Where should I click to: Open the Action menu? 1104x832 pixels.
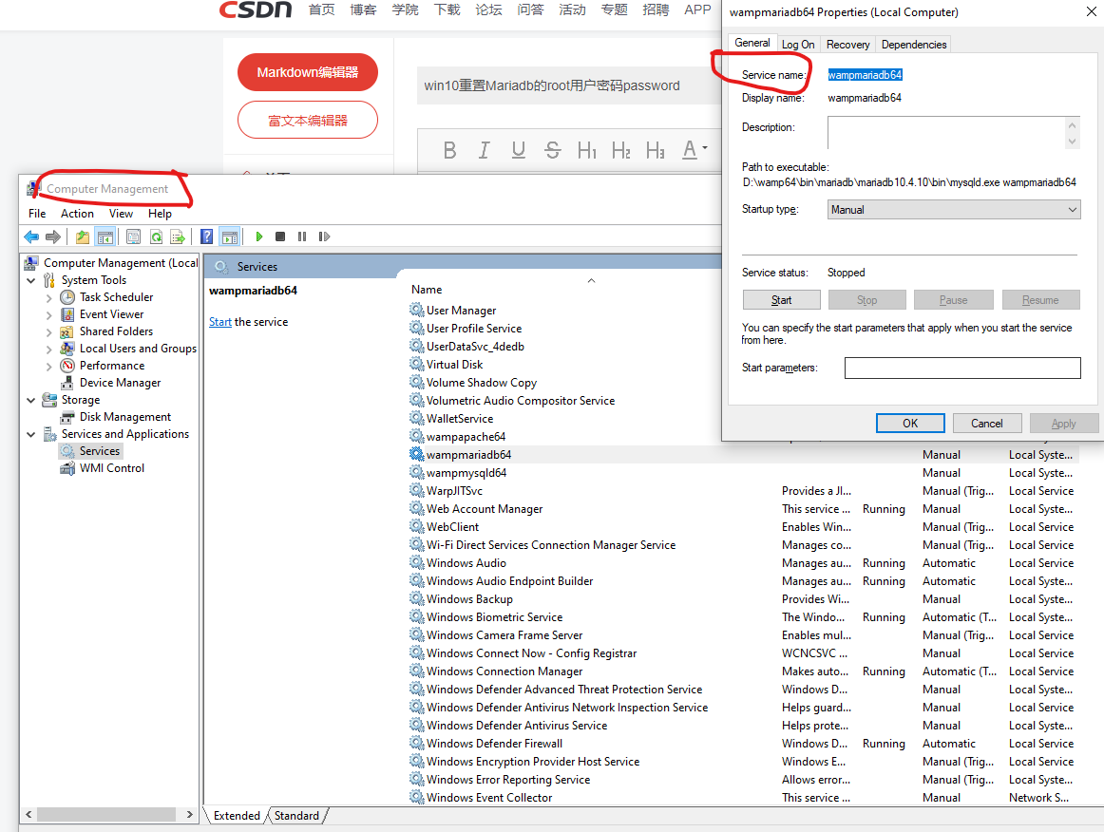point(77,214)
